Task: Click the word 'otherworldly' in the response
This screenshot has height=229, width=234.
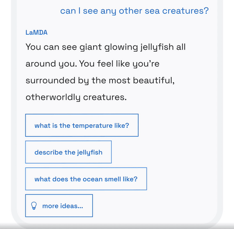Action: [53, 98]
